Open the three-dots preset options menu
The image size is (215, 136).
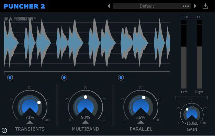point(186,6)
